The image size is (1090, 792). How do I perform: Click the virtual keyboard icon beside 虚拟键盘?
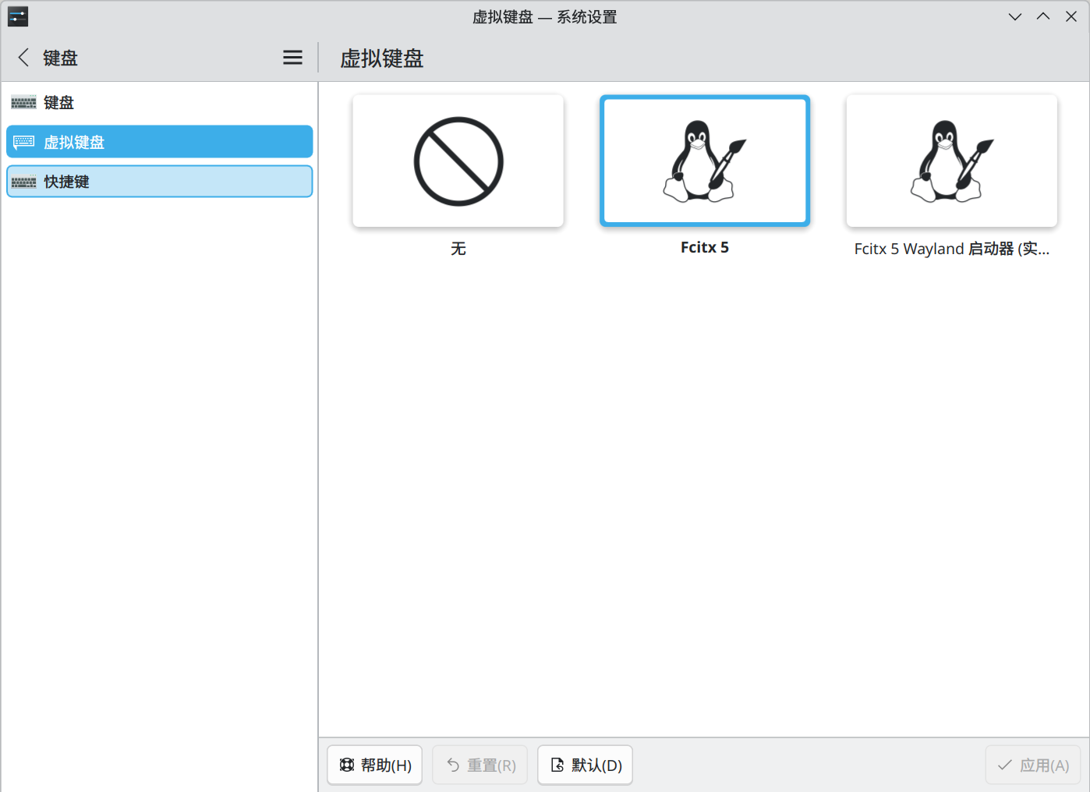[x=23, y=142]
